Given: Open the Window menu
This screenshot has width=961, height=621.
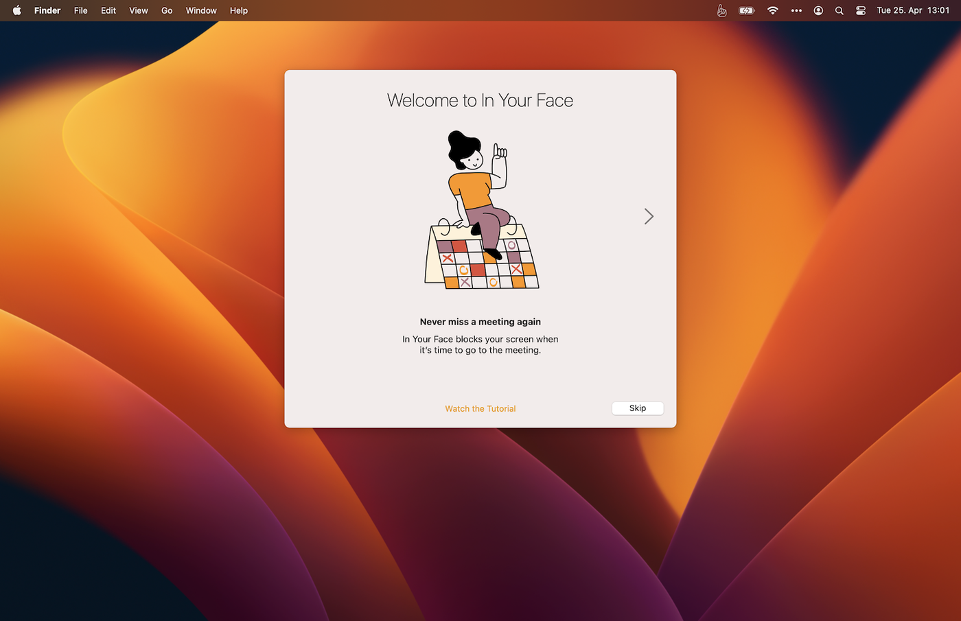Looking at the screenshot, I should coord(201,10).
